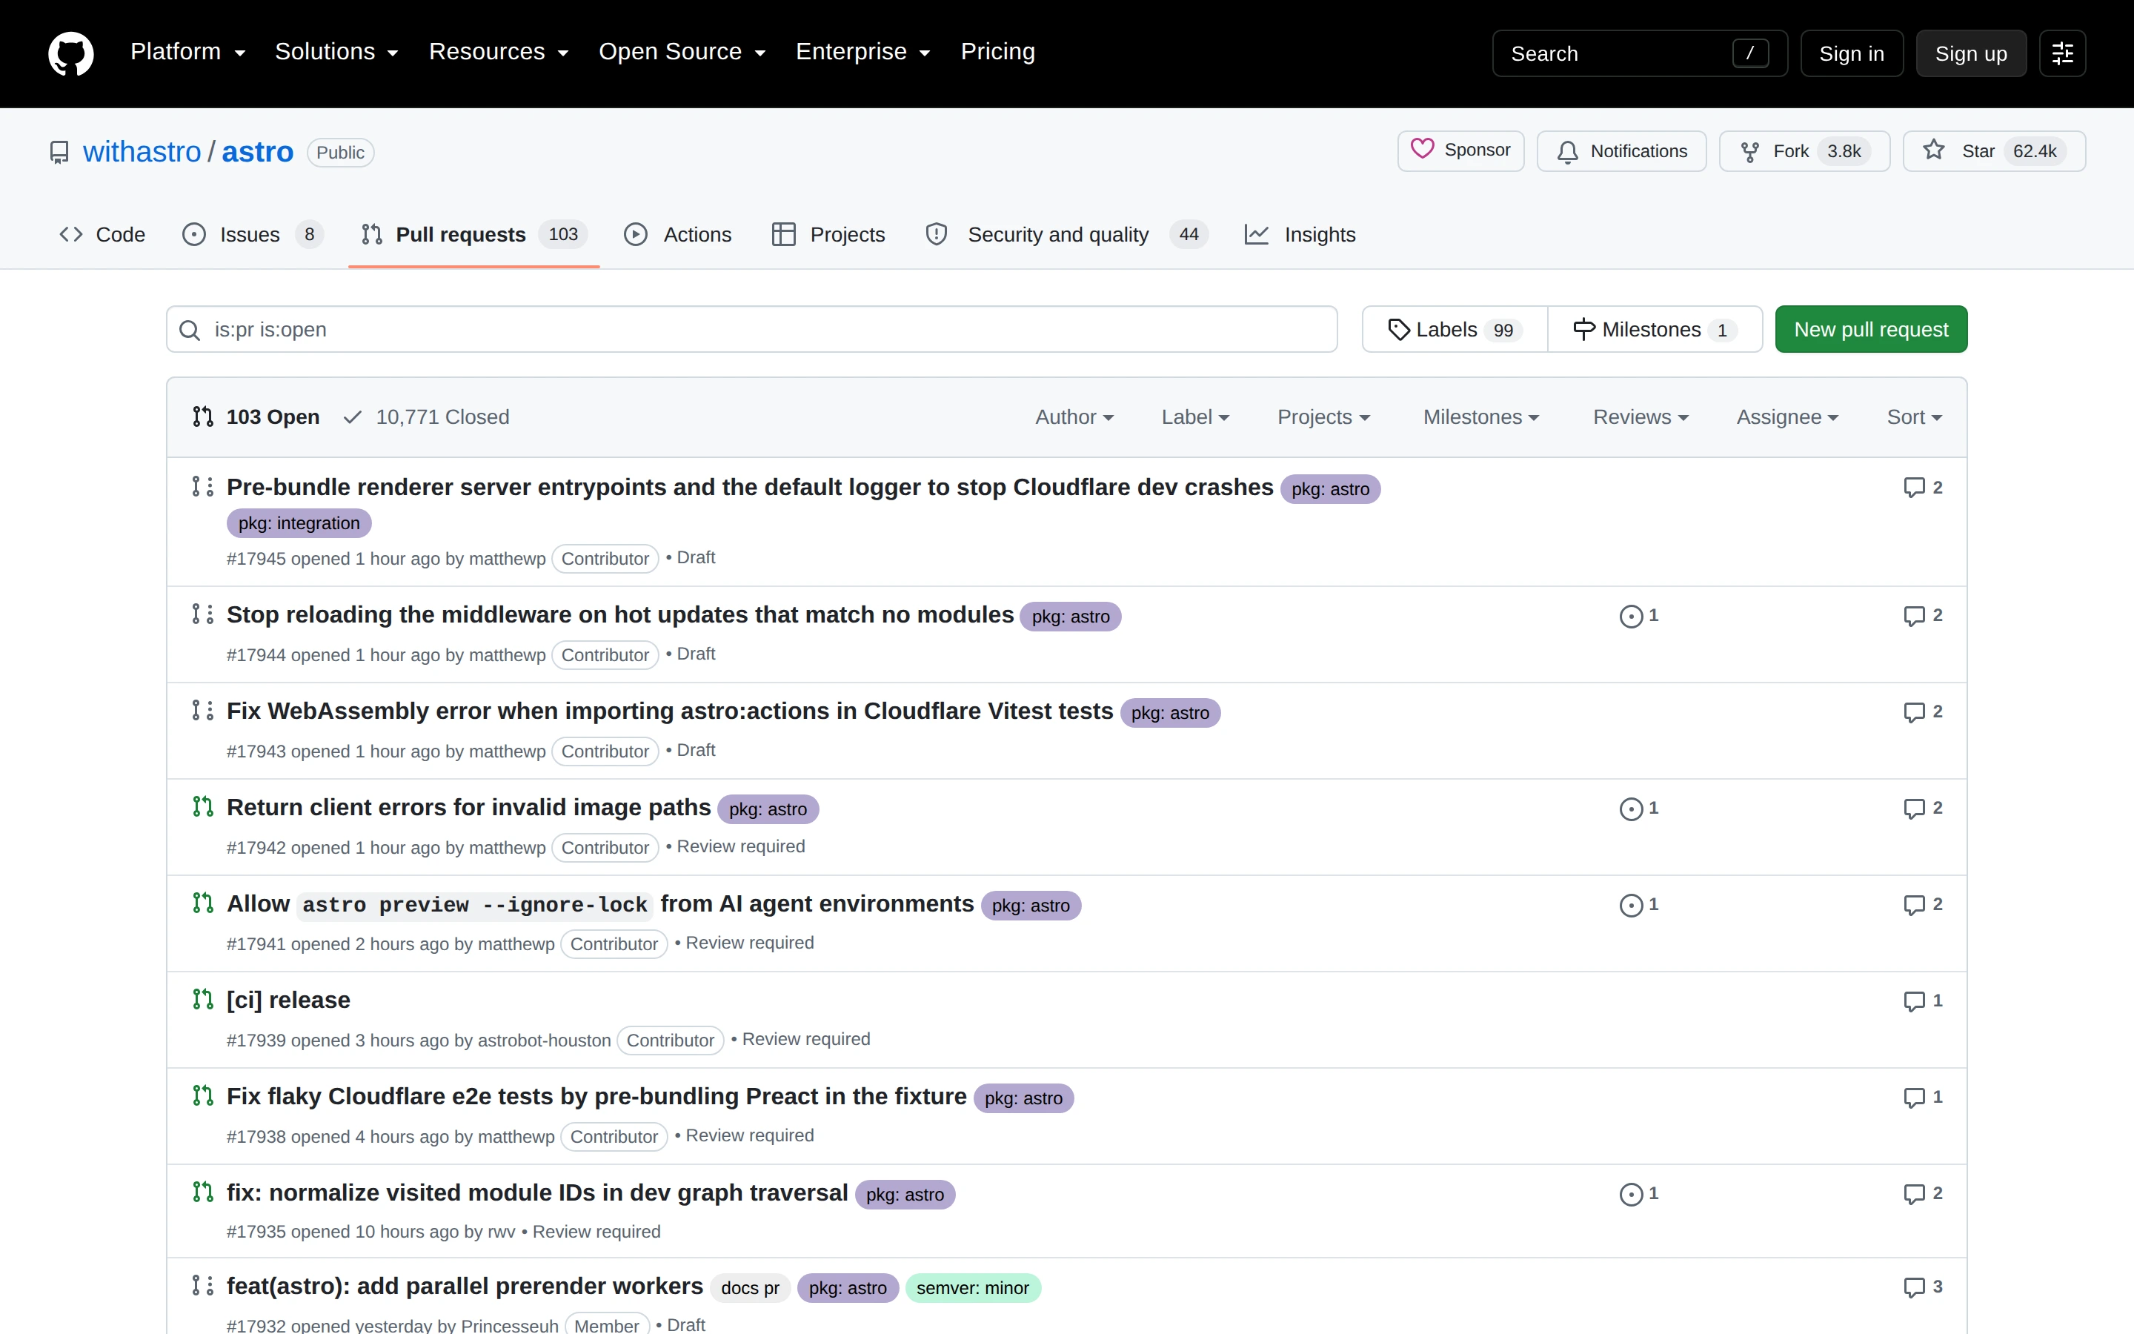Click the author astrobot-houston link
2134x1334 pixels.
[544, 1041]
